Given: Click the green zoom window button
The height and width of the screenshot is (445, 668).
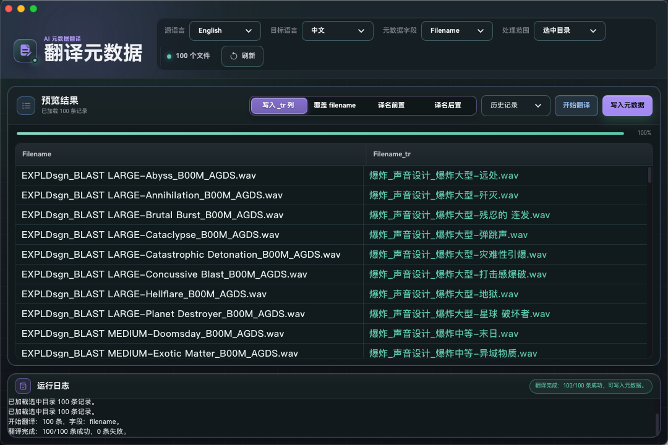Looking at the screenshot, I should 33,9.
